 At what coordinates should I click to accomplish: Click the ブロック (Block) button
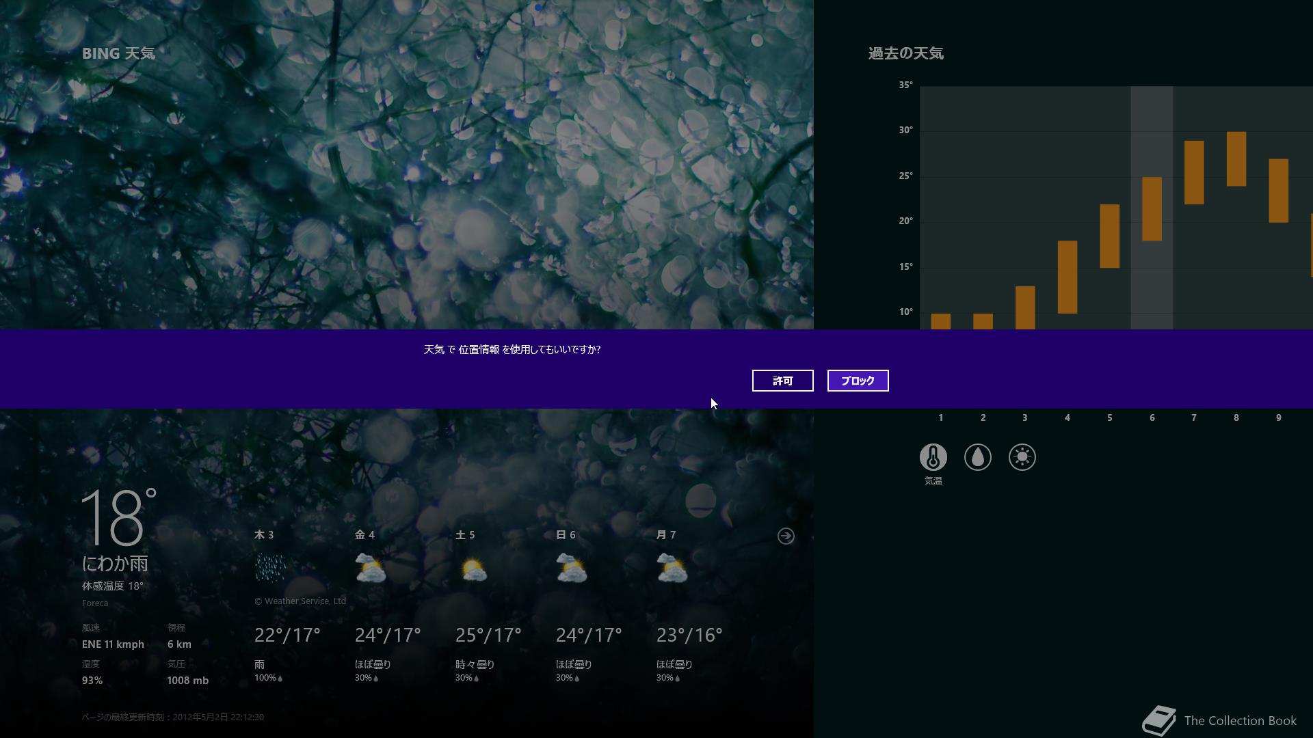[x=858, y=381]
